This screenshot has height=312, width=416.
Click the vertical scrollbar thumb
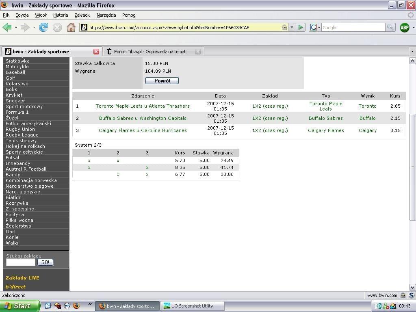413,167
